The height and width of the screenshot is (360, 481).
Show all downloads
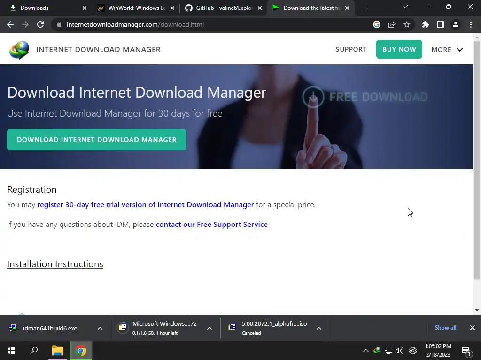pyautogui.click(x=445, y=328)
